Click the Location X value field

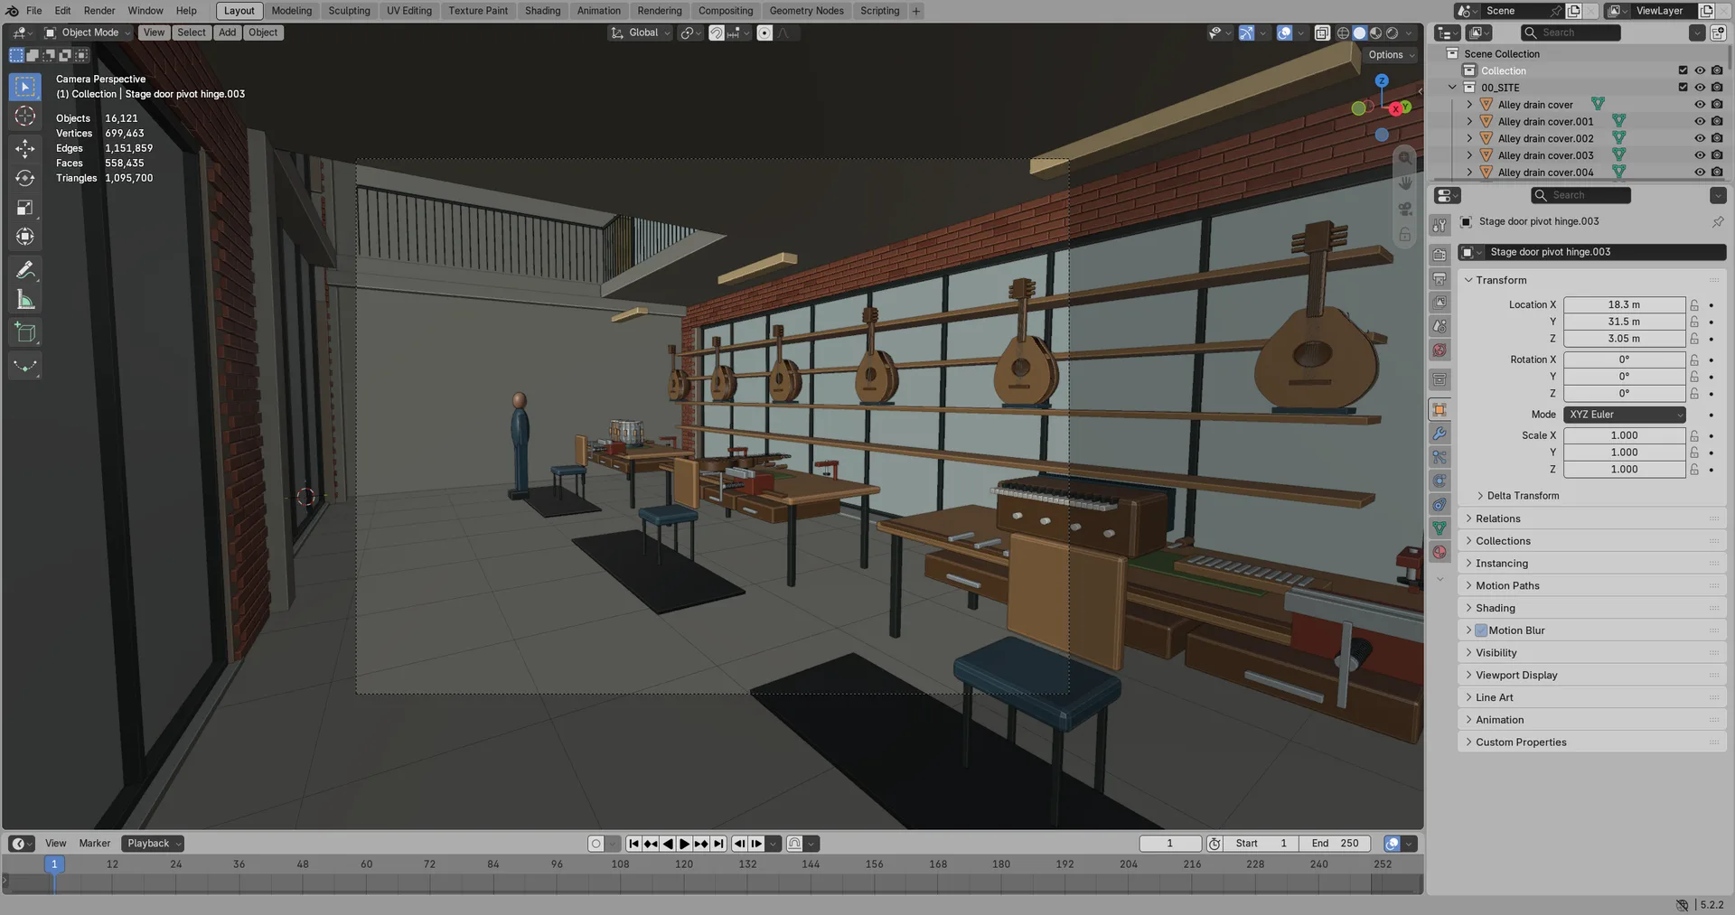pos(1624,304)
